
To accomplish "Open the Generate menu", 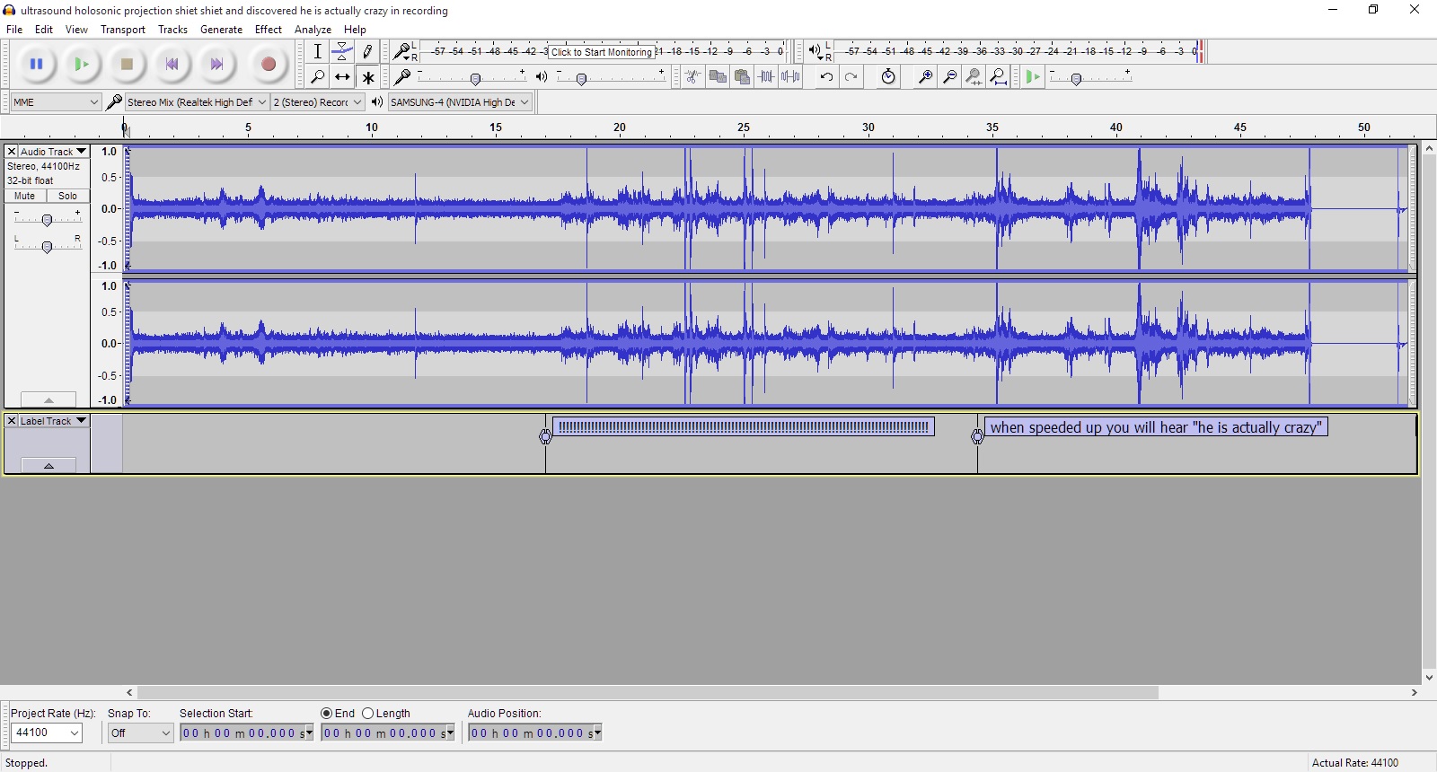I will pyautogui.click(x=221, y=30).
